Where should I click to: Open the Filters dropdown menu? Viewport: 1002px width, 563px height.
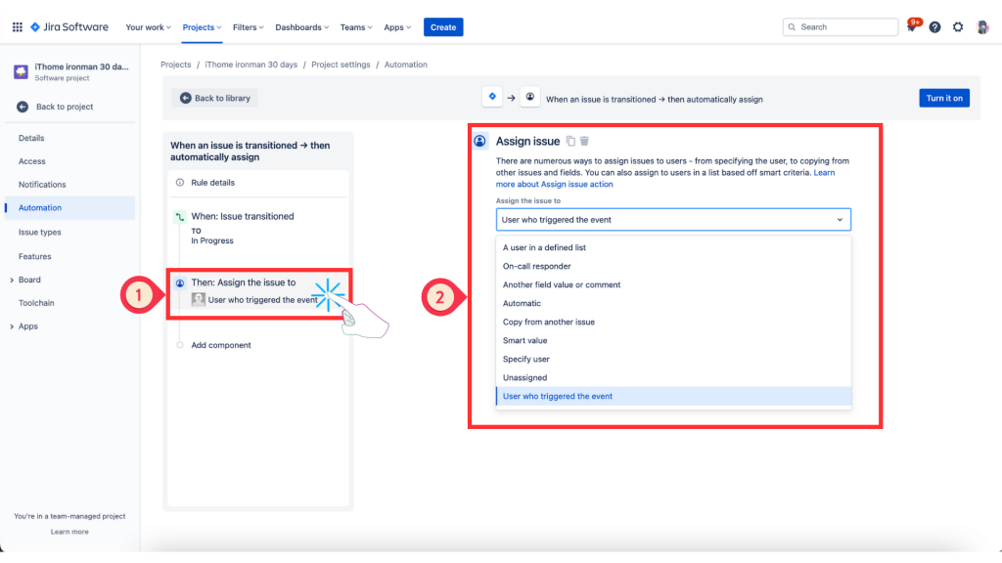[248, 26]
